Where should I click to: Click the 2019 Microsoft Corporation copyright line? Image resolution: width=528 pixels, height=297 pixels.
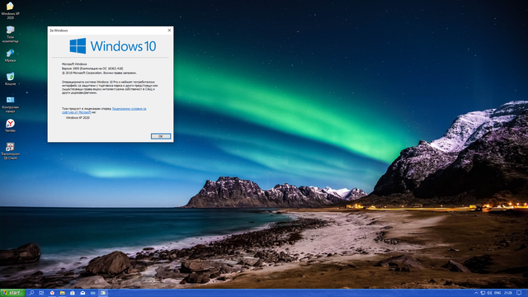pyautogui.click(x=99, y=73)
